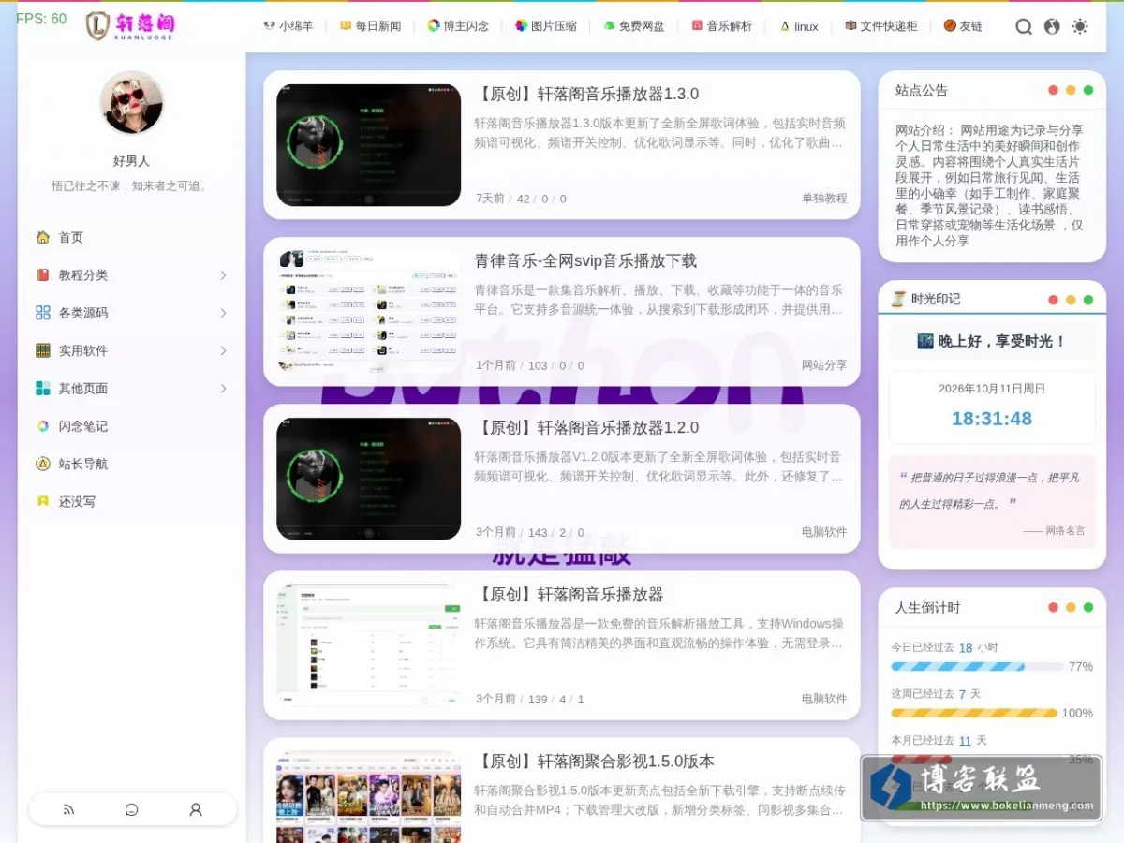Open the 免费网盘 nav item

tap(634, 26)
